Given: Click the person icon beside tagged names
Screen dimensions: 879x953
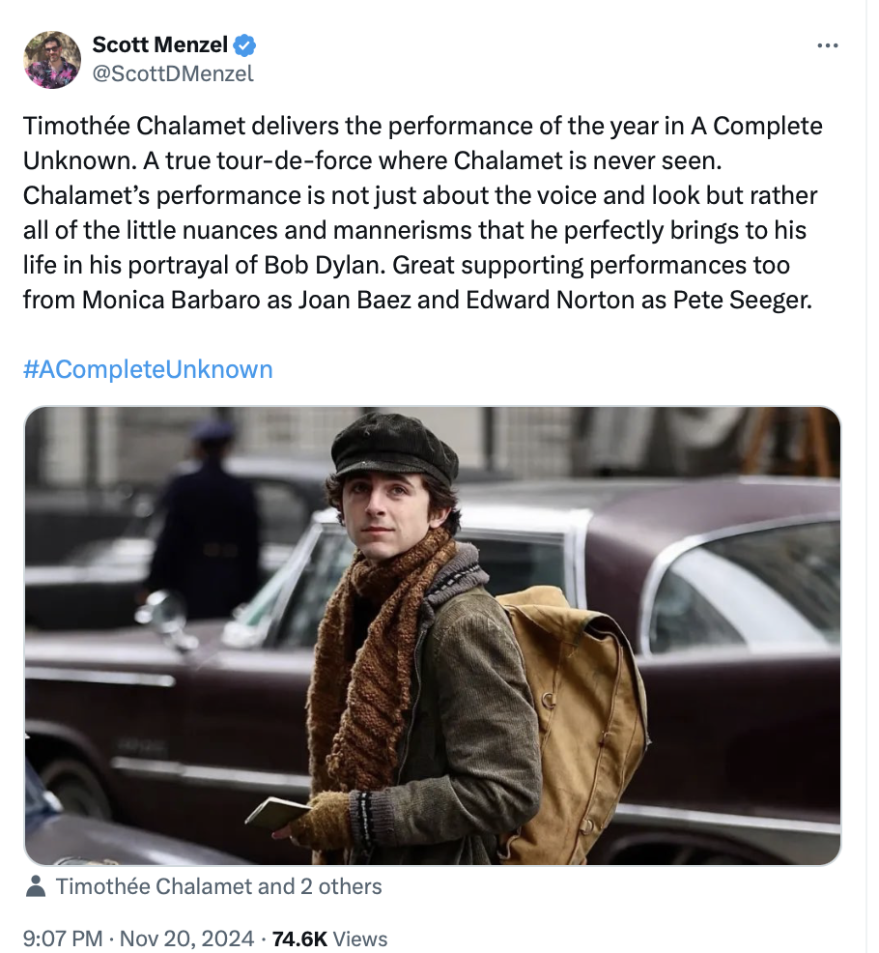Looking at the screenshot, I should (36, 886).
